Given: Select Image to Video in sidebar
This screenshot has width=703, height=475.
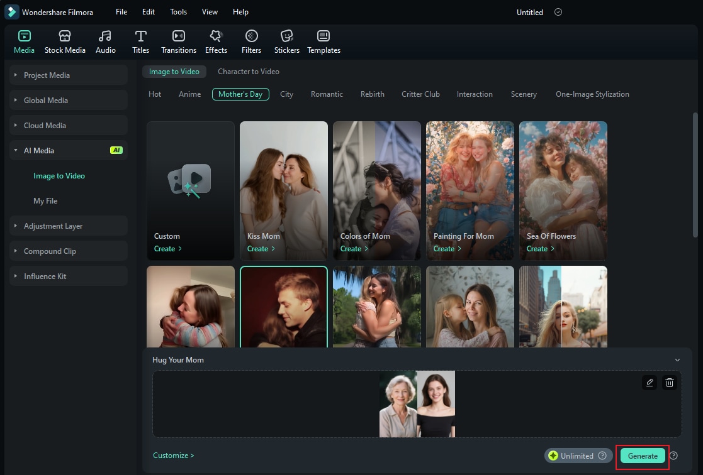Looking at the screenshot, I should coord(59,176).
